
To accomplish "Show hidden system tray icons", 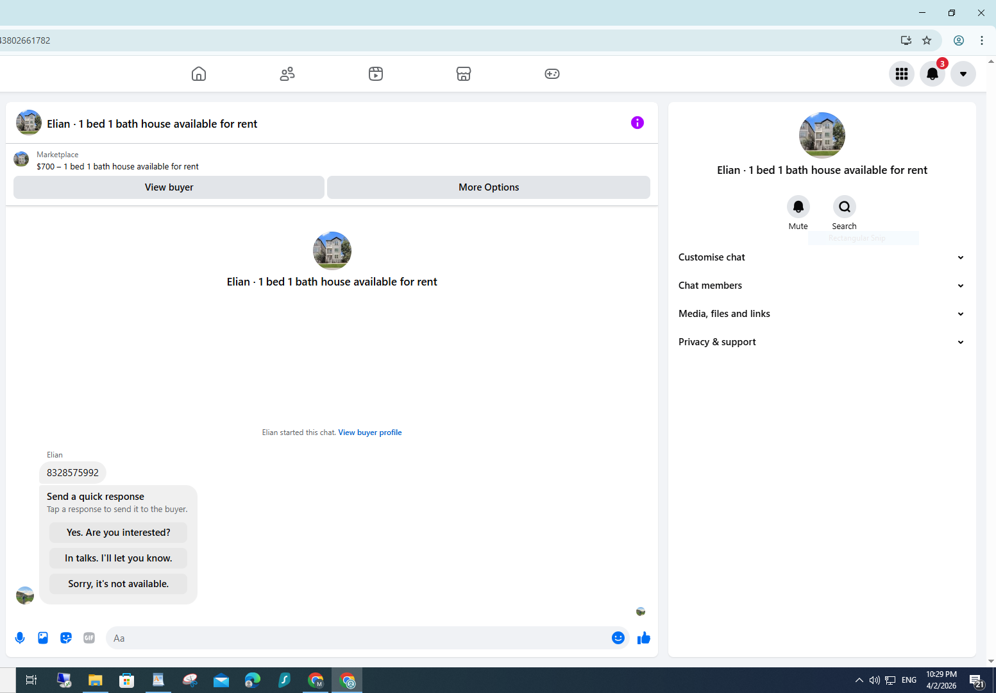I will [x=859, y=680].
